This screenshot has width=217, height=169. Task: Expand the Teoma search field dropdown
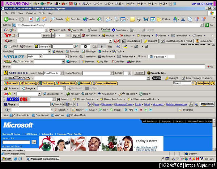(148, 78)
